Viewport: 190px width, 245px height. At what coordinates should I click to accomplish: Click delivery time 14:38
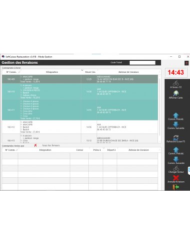89,92
